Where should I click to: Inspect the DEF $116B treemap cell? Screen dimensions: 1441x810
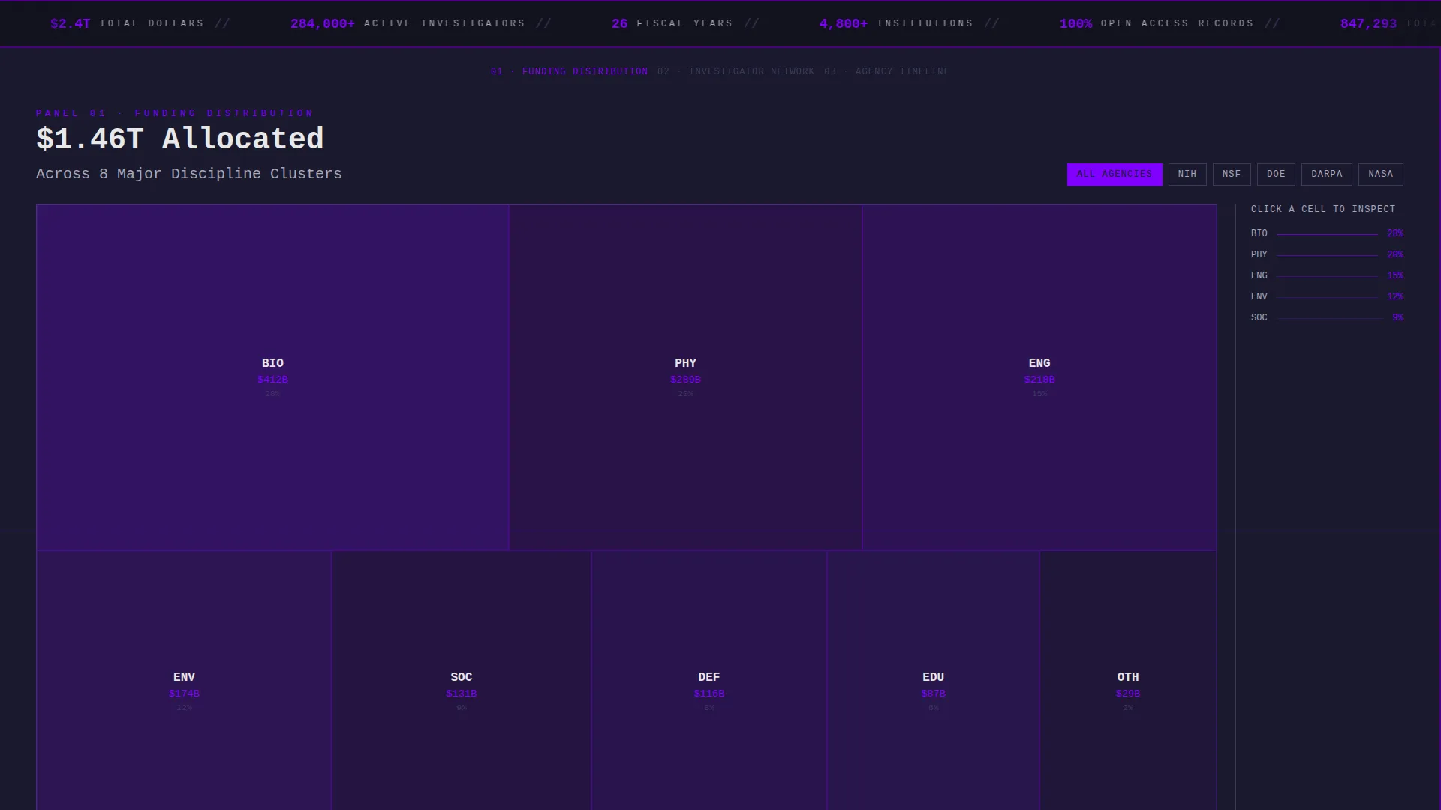[709, 680]
